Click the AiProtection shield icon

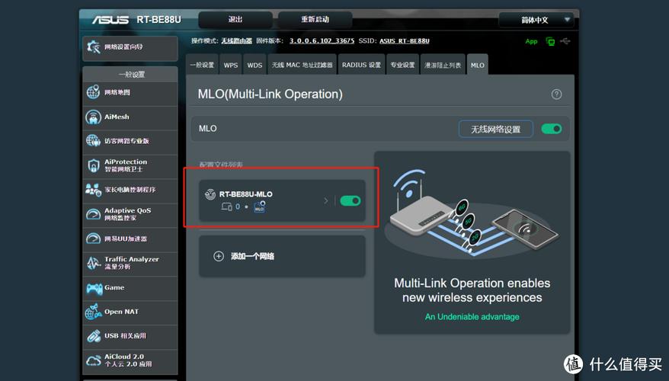[94, 165]
